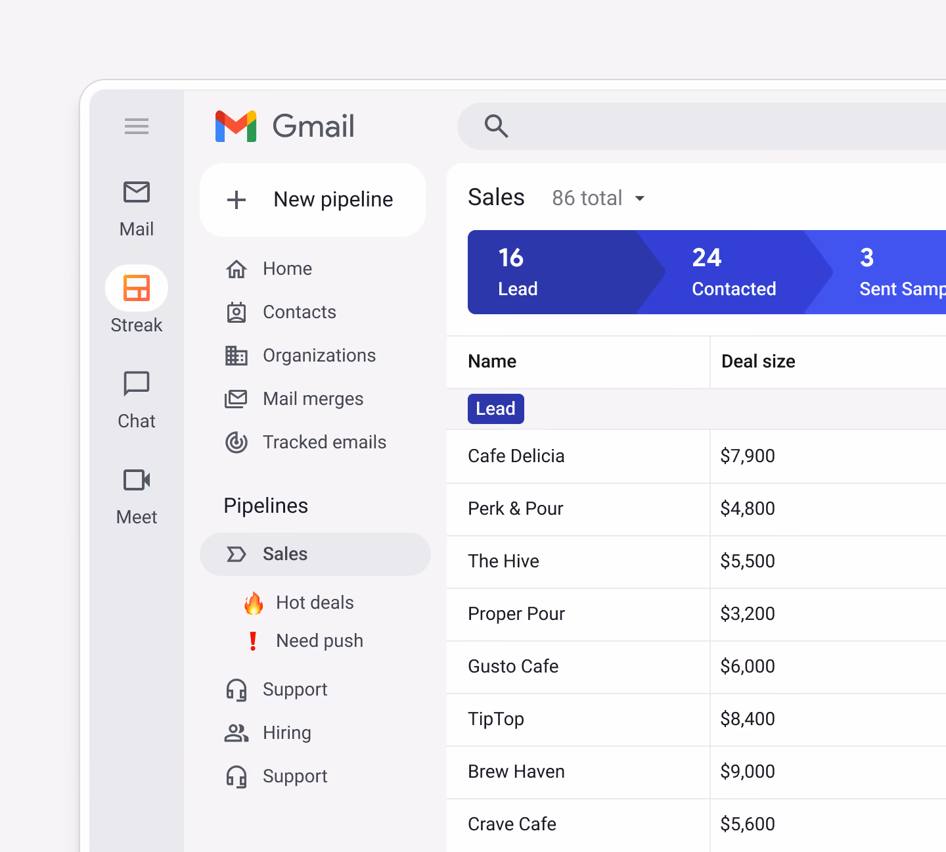Click the headset icon of first Support
946x852 pixels.
236,690
